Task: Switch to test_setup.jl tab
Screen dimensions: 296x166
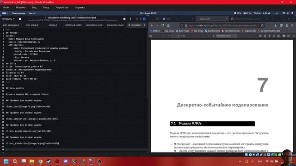Action: click(x=32, y=25)
